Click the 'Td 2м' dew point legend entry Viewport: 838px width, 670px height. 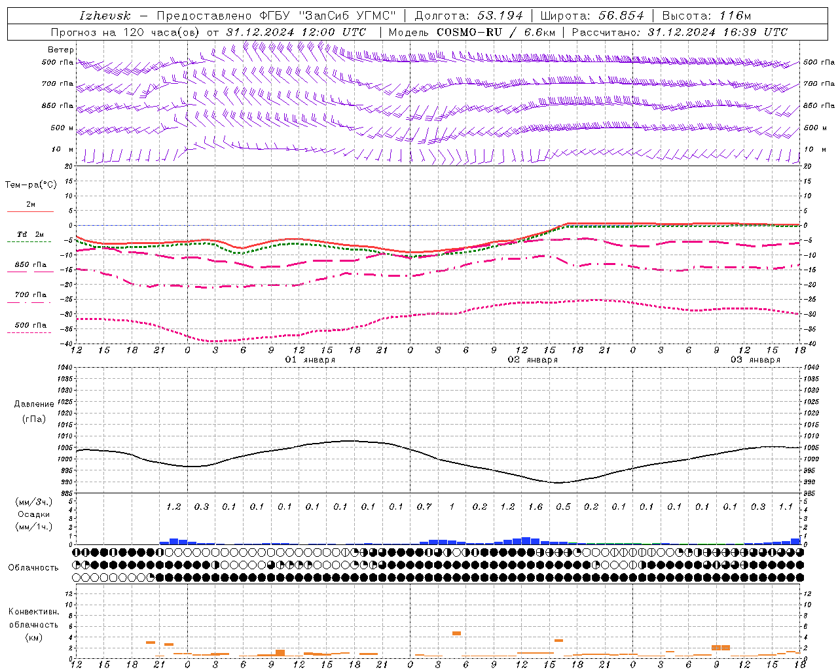[31, 234]
